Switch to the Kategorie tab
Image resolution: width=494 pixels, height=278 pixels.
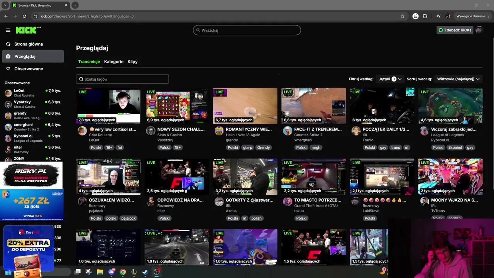click(114, 62)
